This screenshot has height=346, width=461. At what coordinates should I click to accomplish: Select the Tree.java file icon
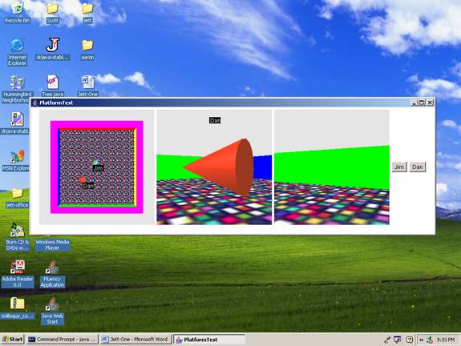point(53,86)
